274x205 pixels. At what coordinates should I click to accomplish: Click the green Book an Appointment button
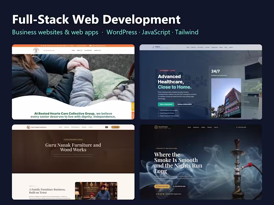[x=166, y=104]
